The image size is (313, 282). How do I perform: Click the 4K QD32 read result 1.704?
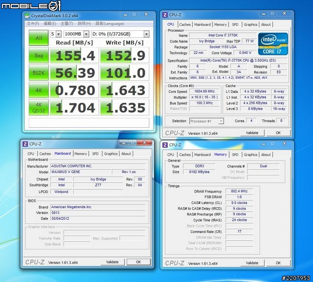click(x=74, y=108)
